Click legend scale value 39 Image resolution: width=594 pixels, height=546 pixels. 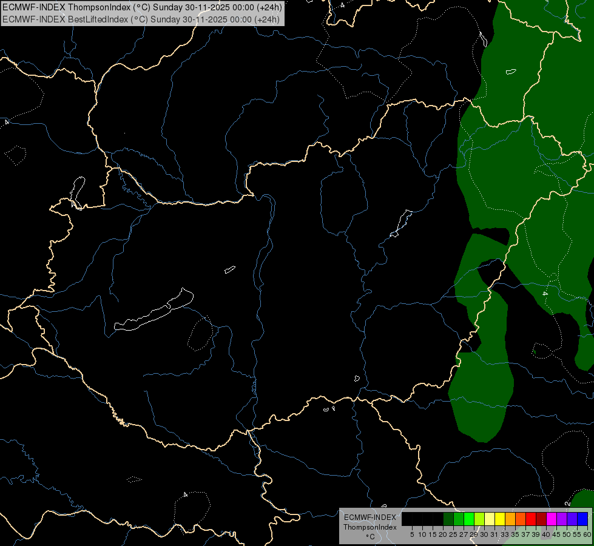[536, 534]
